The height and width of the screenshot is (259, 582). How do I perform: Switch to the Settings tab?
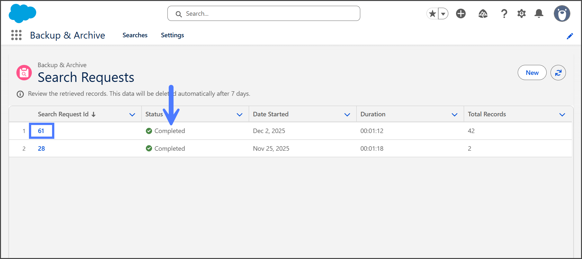(x=172, y=35)
